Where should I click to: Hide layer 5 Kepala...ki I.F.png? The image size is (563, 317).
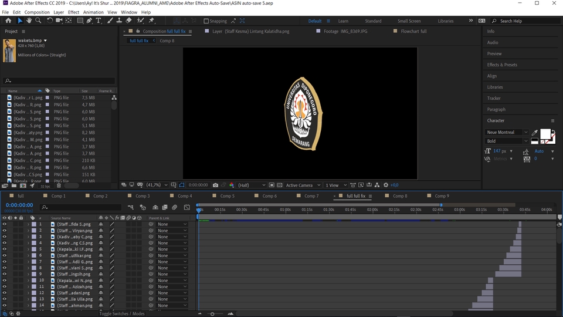(4, 249)
